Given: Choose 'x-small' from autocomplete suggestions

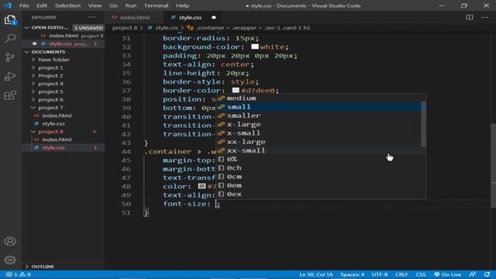Looking at the screenshot, I should coord(319,133).
